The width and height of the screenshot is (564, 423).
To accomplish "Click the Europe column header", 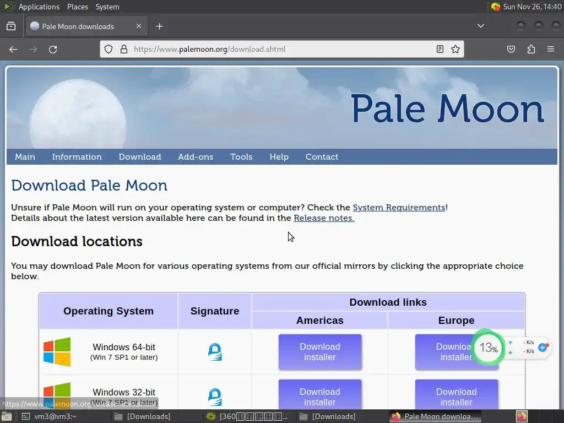I will (x=456, y=320).
